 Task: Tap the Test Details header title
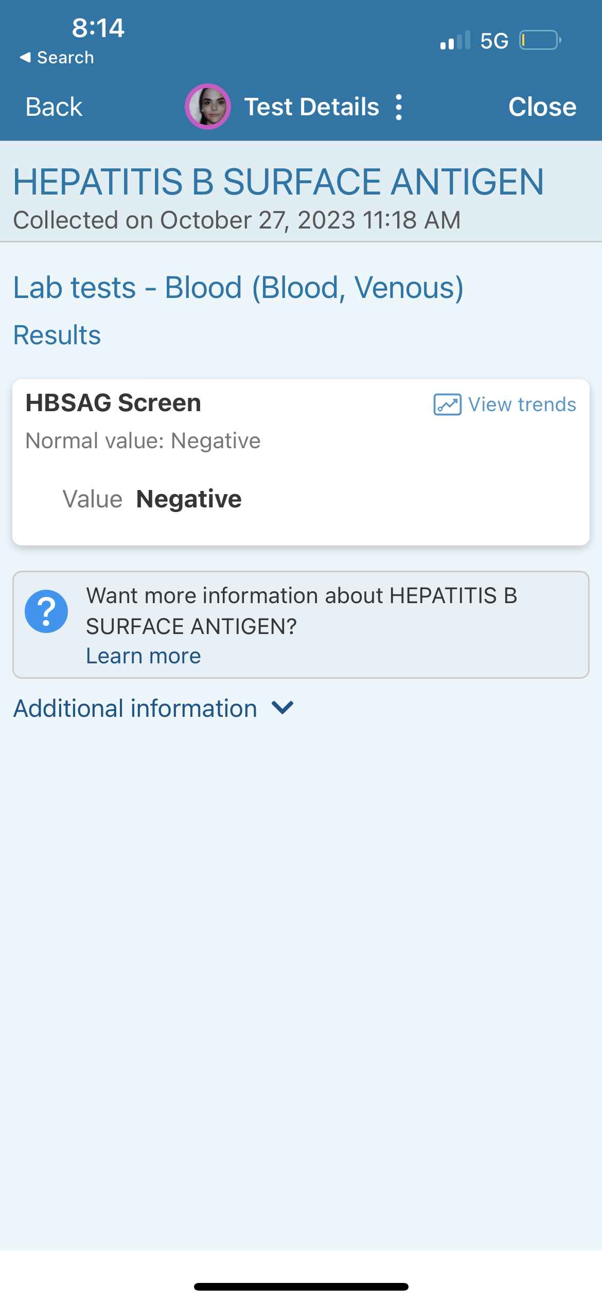click(x=312, y=107)
